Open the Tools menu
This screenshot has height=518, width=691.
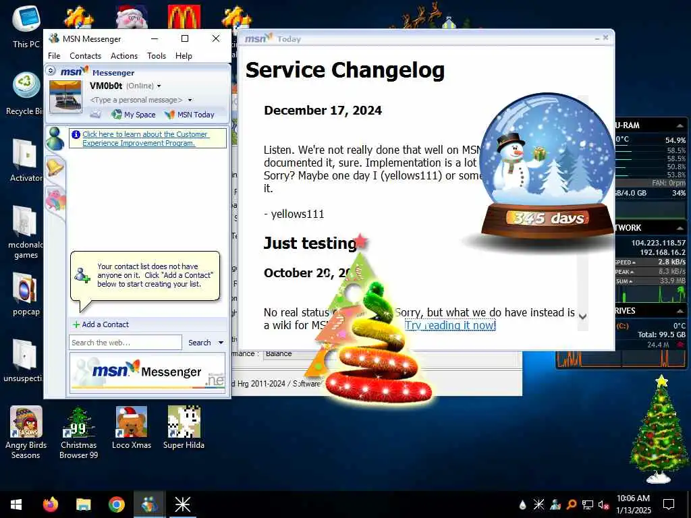coord(157,56)
